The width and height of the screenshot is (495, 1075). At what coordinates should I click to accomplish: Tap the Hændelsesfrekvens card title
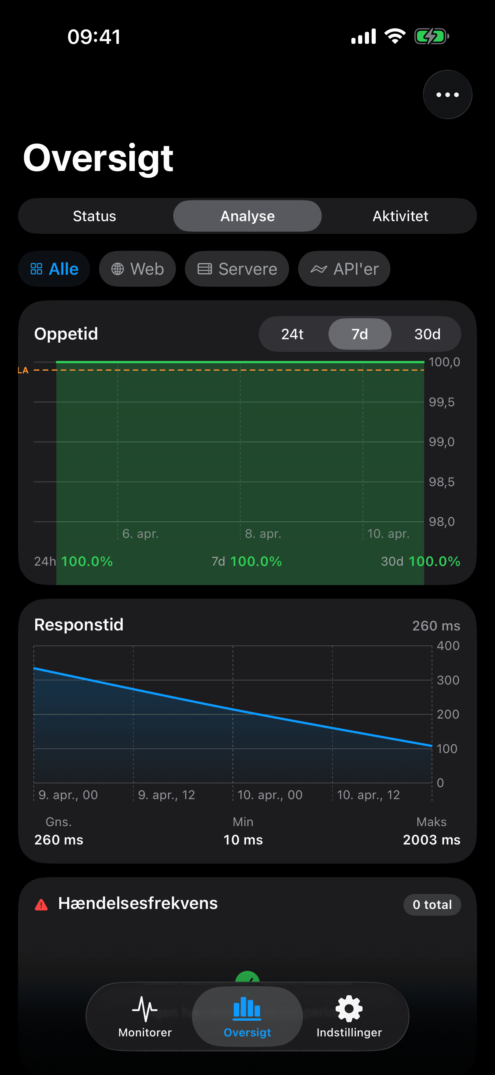click(x=138, y=903)
